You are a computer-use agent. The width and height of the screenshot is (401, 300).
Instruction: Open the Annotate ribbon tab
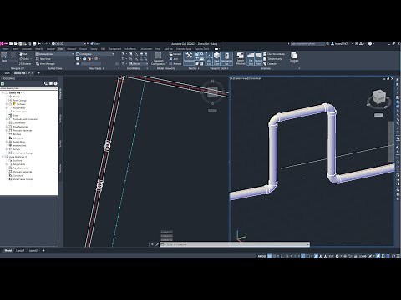[x=27, y=49]
